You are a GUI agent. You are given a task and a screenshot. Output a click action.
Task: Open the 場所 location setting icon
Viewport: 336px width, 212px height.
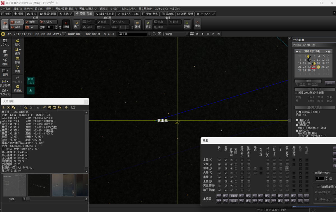click(5, 62)
